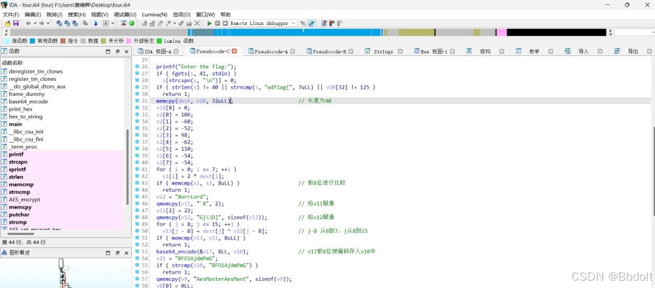Toggle breakpoint dot on line 53
This screenshot has width=655, height=288.
[x=137, y=251]
